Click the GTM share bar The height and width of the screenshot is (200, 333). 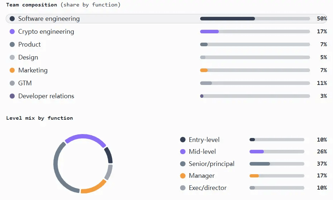(x=255, y=83)
